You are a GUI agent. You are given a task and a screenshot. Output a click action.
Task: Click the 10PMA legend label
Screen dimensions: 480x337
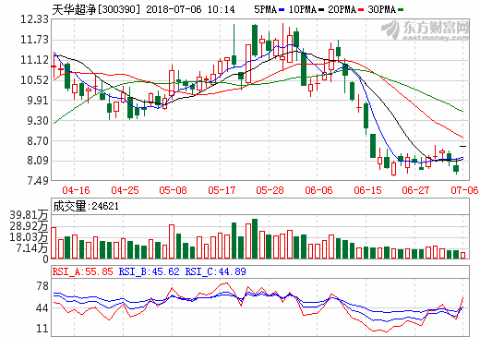303,9
